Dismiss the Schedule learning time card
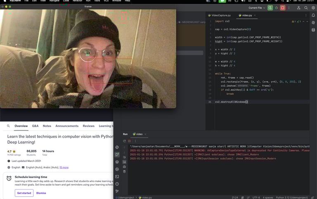317x199 pixels. click(x=41, y=193)
